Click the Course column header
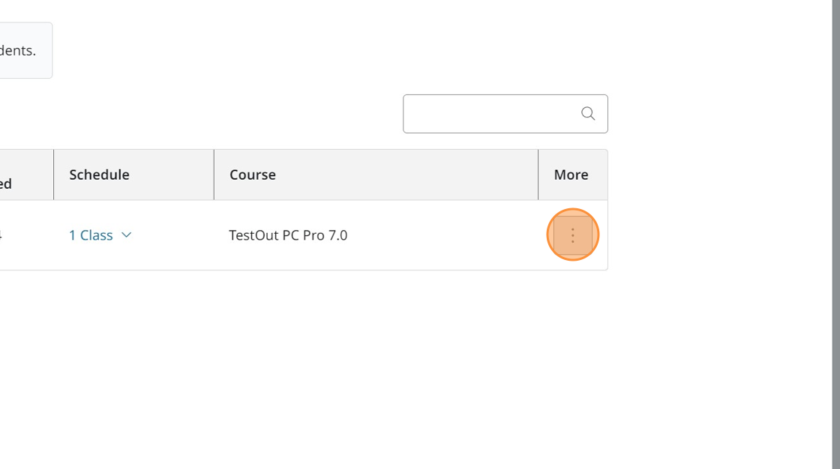This screenshot has width=840, height=469. pyautogui.click(x=252, y=175)
